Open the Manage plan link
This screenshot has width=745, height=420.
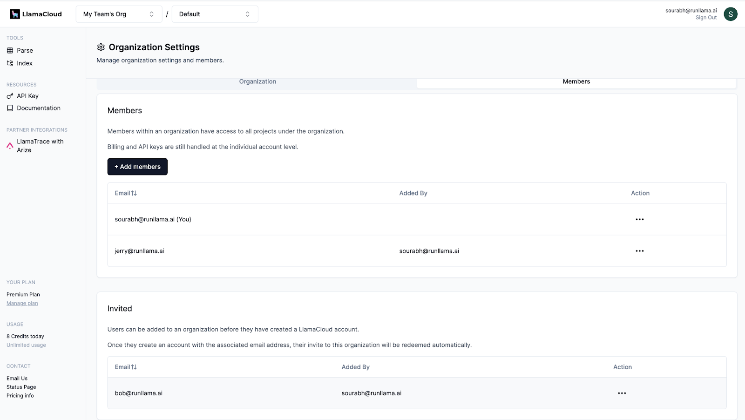[22, 304]
